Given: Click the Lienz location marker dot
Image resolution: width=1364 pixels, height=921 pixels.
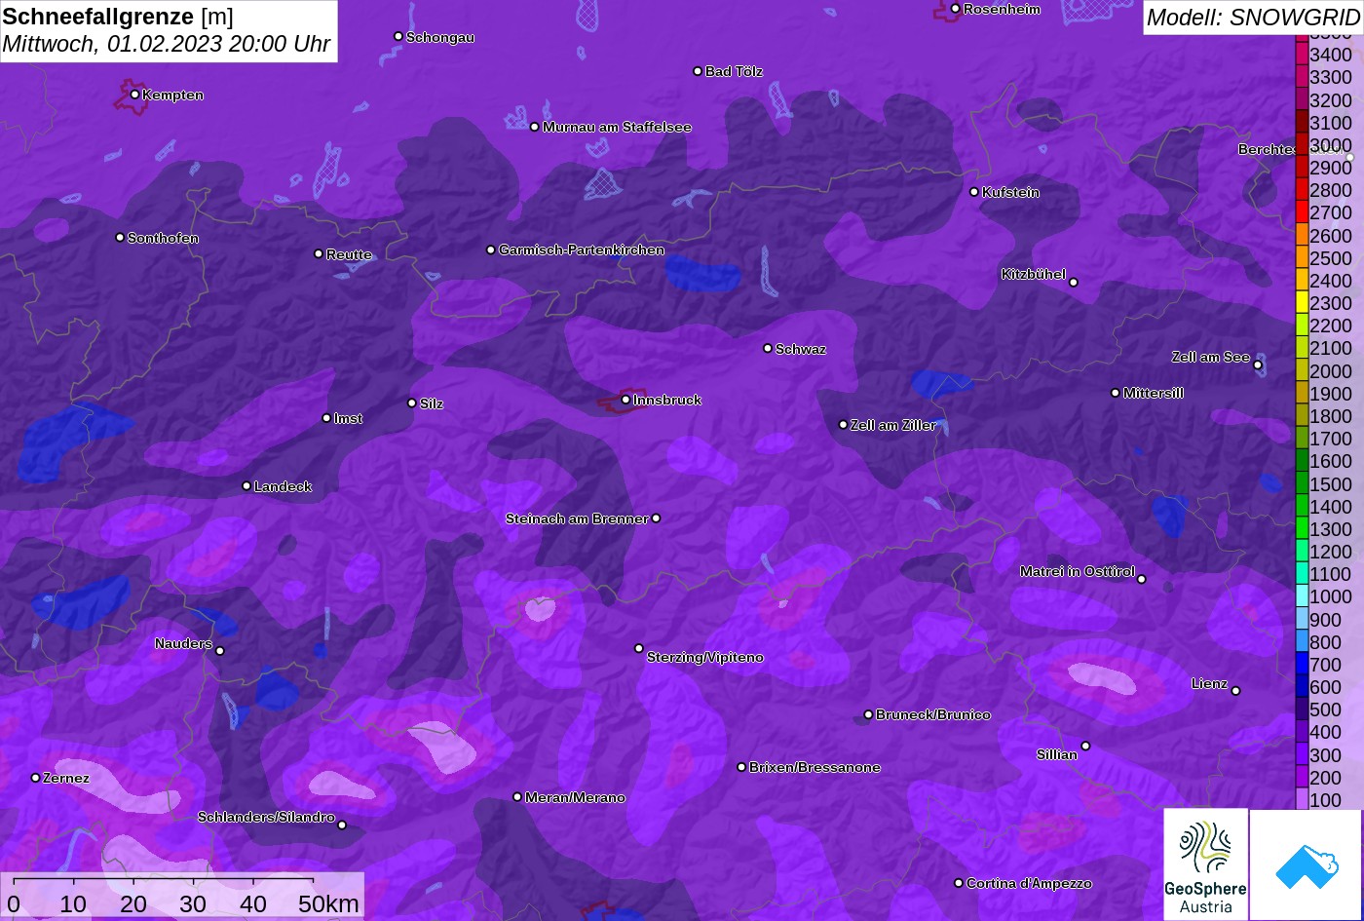Looking at the screenshot, I should point(1235,691).
